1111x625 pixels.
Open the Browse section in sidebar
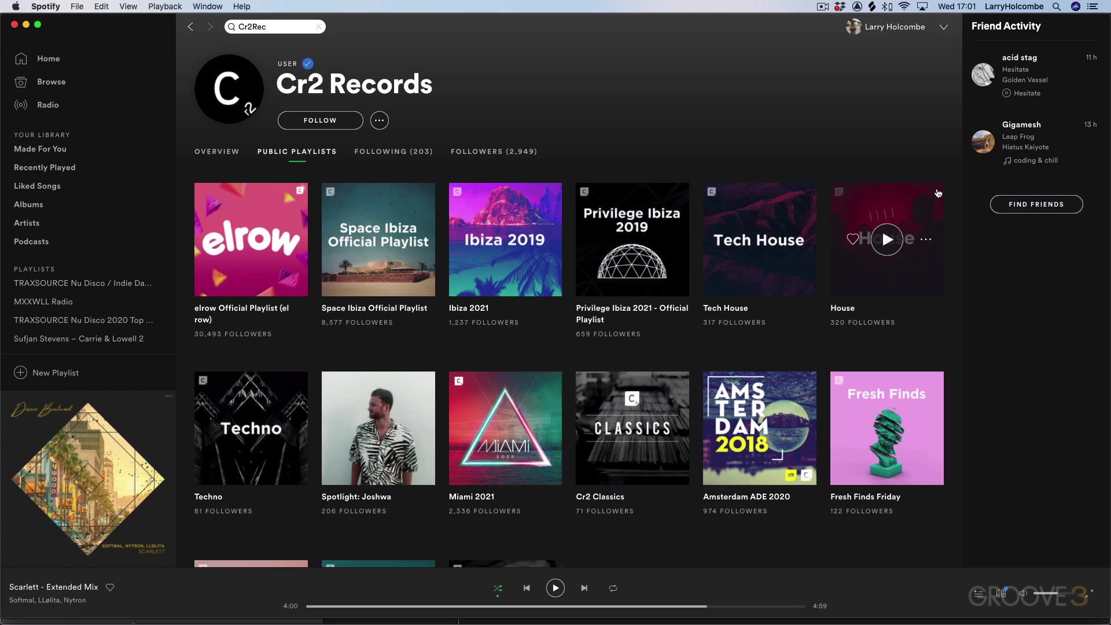tap(51, 82)
